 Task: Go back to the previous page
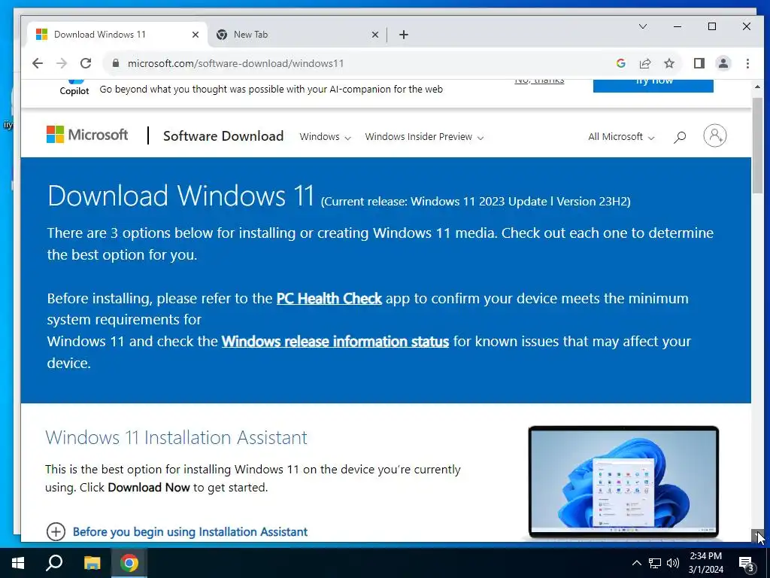click(x=38, y=63)
